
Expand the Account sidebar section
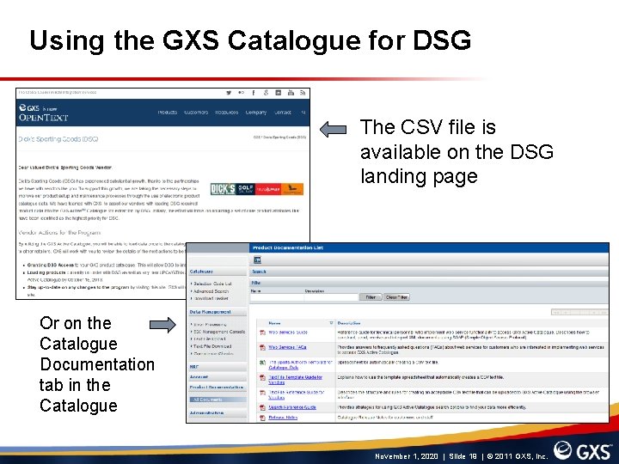click(218, 377)
